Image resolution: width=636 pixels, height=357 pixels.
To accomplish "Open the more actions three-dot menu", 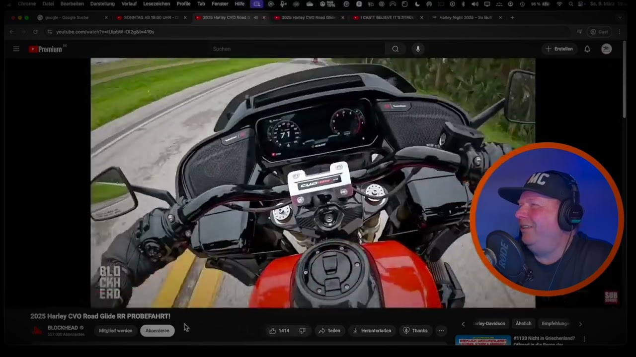I will pyautogui.click(x=441, y=331).
